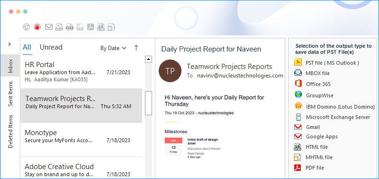The width and height of the screenshot is (379, 179).
Task: Click the GroupWise label
Action: pos(319,95)
